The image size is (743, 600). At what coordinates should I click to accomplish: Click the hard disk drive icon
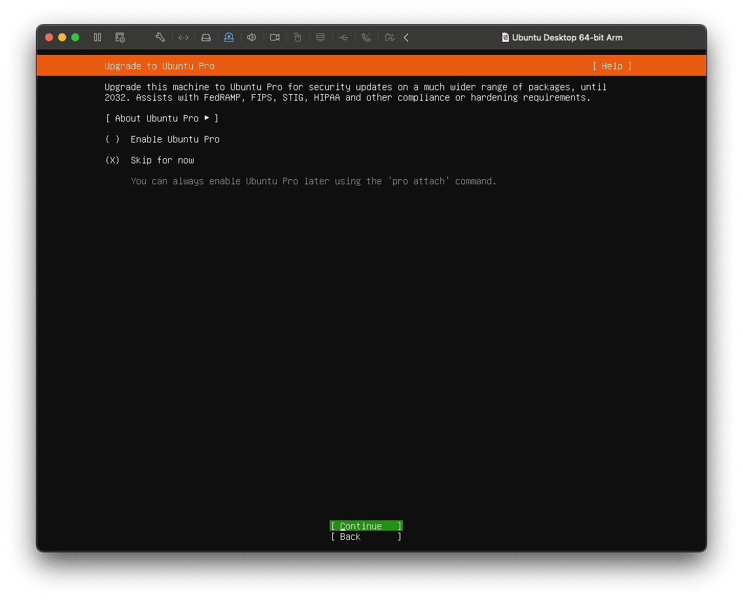(206, 37)
